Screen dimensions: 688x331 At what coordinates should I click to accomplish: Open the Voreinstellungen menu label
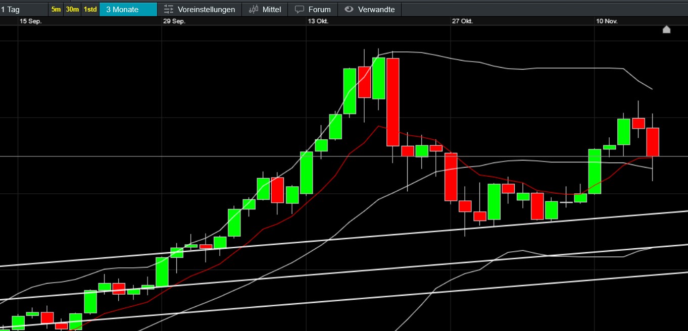tap(206, 10)
